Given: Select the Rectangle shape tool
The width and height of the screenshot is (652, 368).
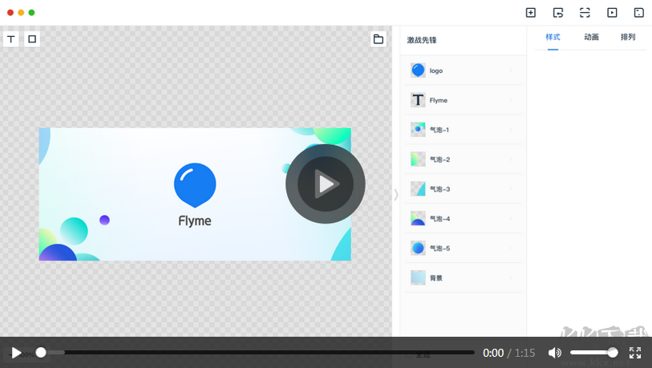Looking at the screenshot, I should point(32,39).
